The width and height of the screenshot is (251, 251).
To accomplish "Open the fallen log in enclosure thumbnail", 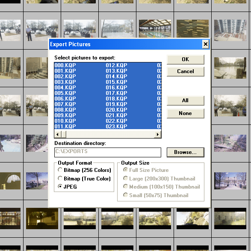I will click(230, 143).
